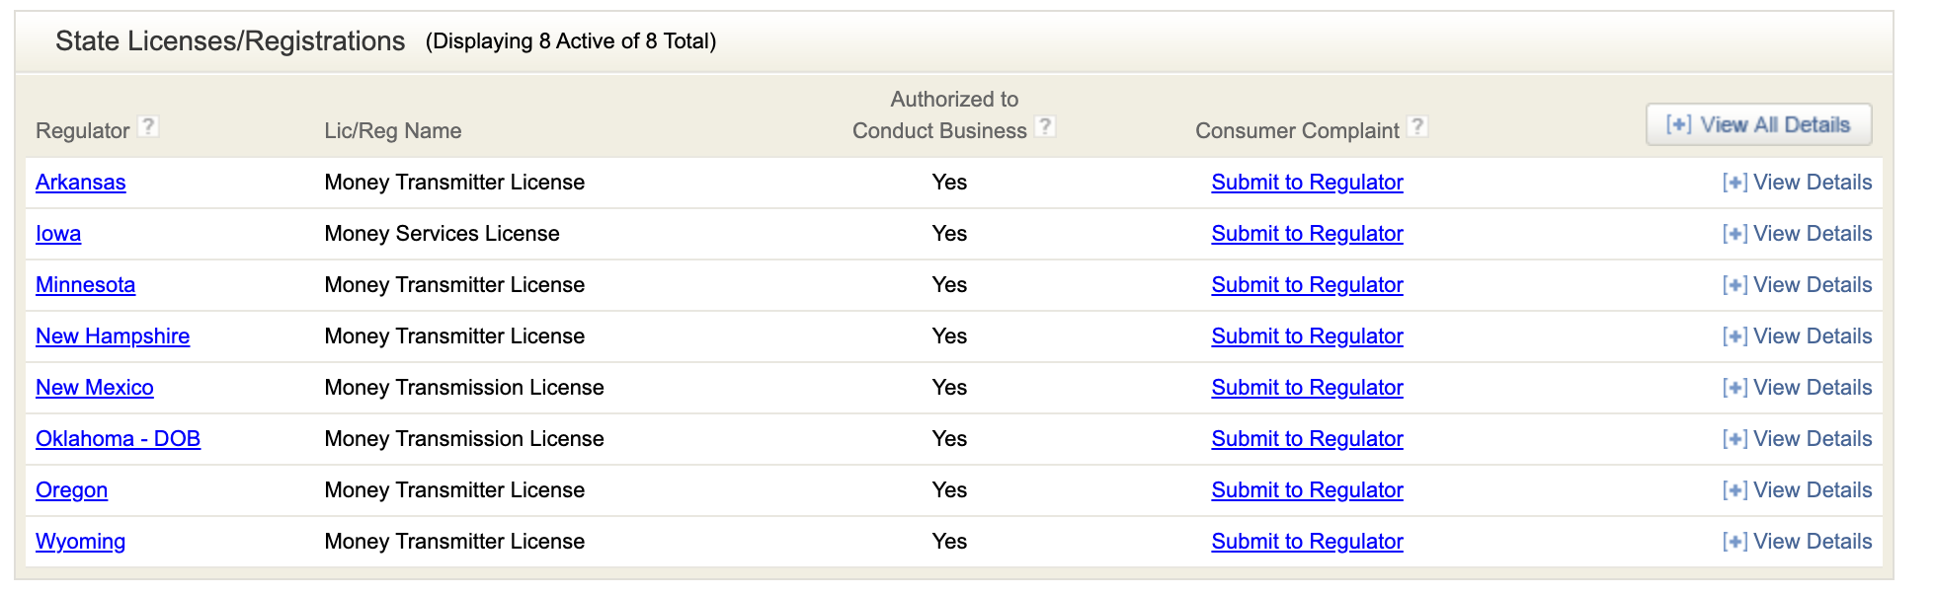Expand all rows with View All Details
Viewport: 1936px width, 594px height.
(x=1758, y=125)
